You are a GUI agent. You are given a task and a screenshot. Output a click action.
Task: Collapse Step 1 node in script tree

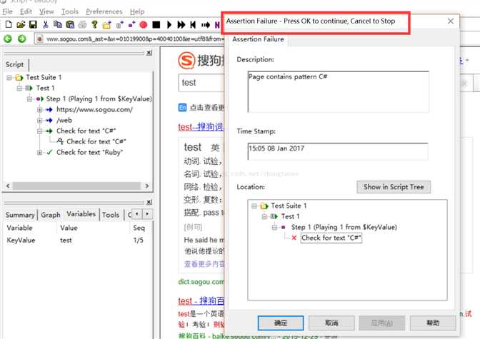click(x=30, y=98)
